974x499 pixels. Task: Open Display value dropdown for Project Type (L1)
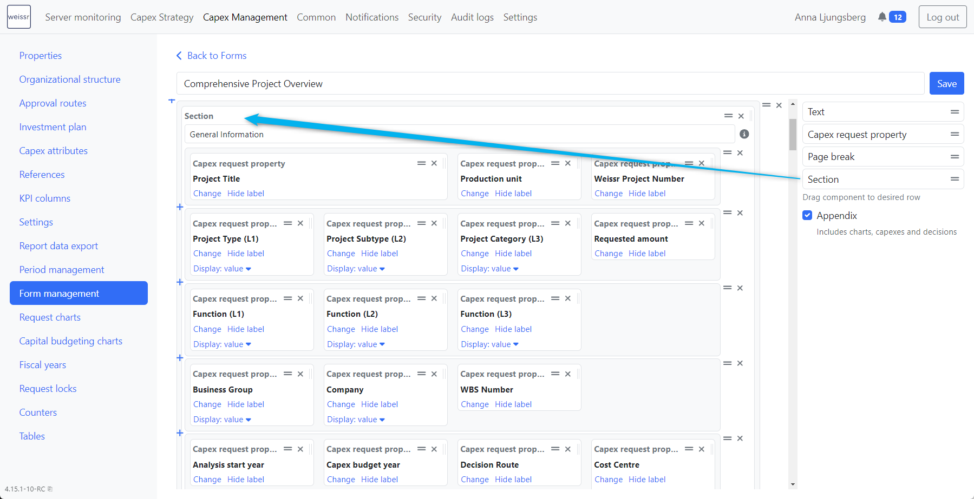[x=222, y=269]
